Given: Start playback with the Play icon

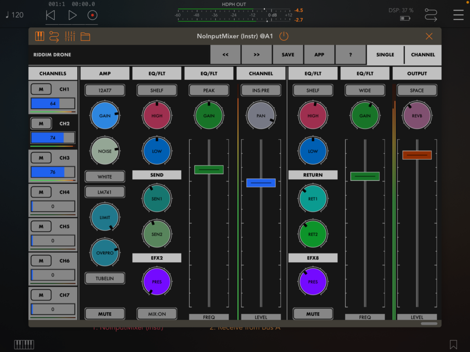Looking at the screenshot, I should tap(72, 15).
